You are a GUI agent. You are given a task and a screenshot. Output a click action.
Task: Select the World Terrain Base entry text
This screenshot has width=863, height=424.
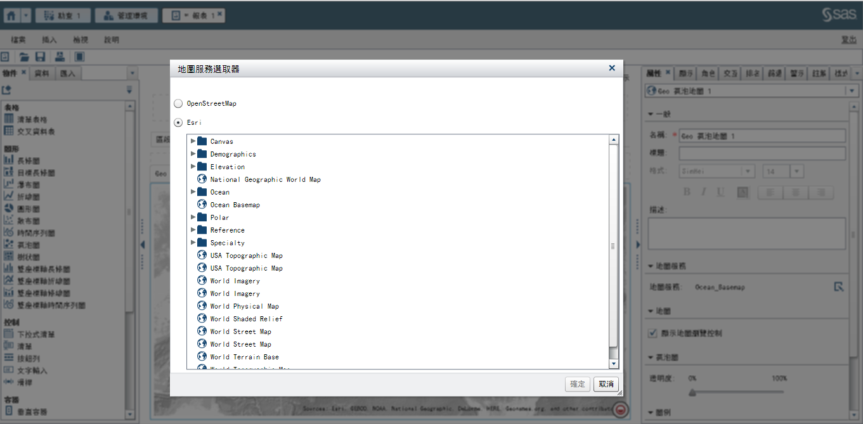point(245,357)
